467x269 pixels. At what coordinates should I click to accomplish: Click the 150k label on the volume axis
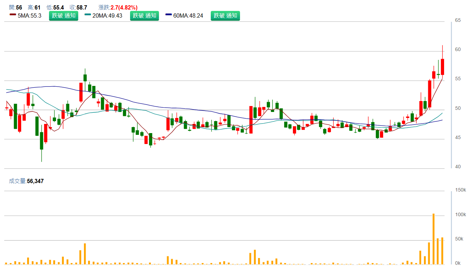click(460, 190)
